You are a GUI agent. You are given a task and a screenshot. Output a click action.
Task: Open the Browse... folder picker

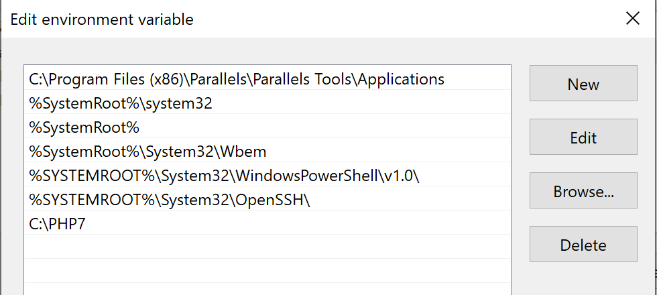[583, 191]
